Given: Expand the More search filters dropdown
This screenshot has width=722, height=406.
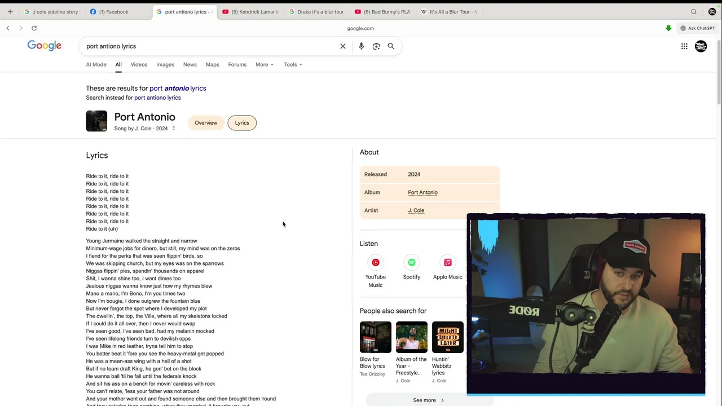Looking at the screenshot, I should point(265,64).
